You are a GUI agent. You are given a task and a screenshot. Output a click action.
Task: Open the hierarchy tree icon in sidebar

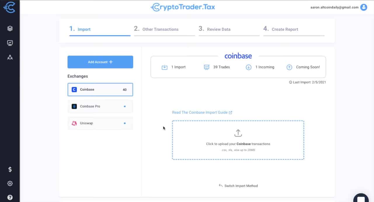coord(10,57)
